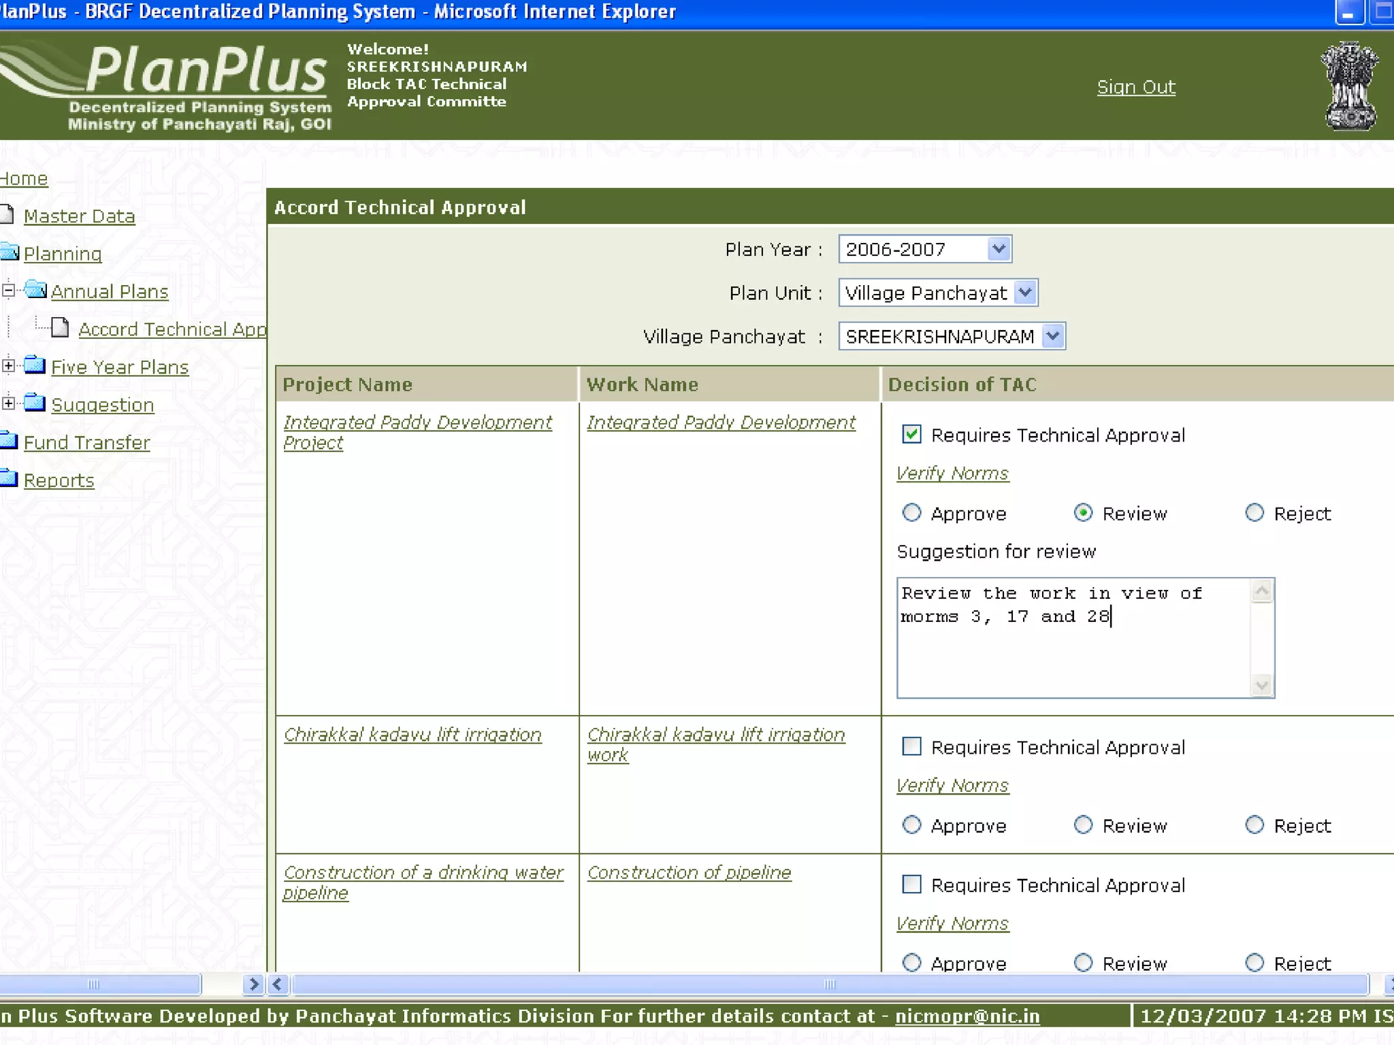1394x1045 pixels.
Task: Click the Accord Technical Approval page icon
Action: tap(61, 329)
